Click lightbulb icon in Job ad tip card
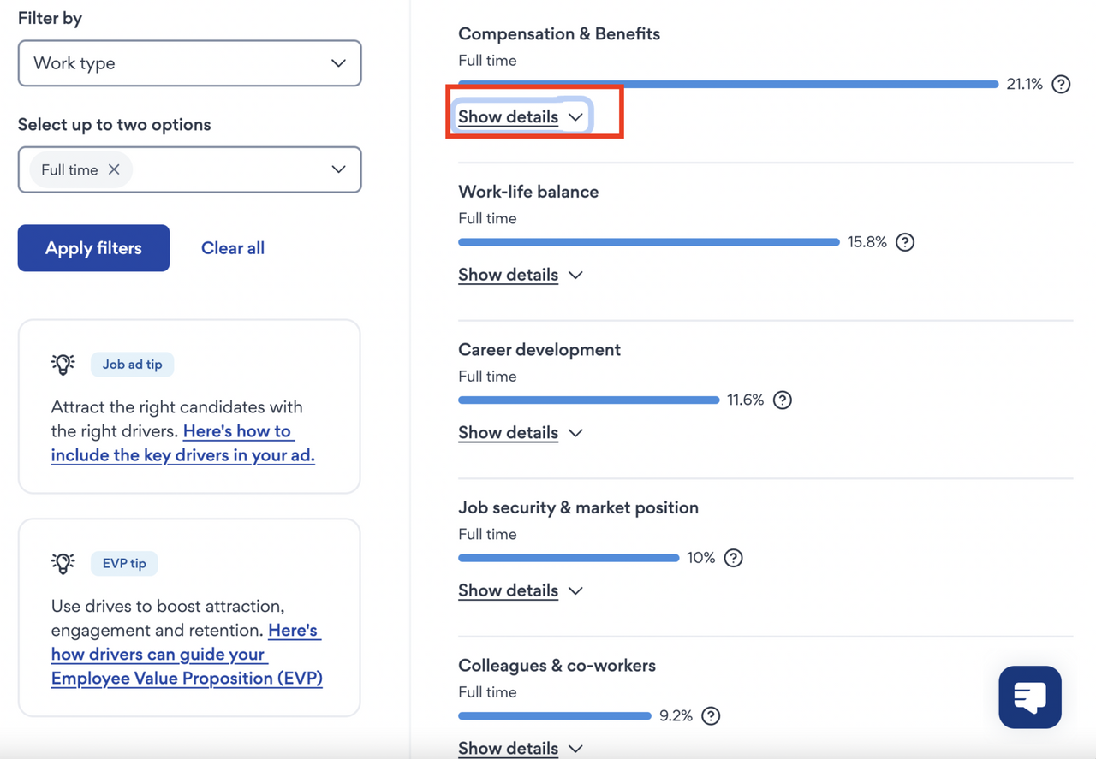The height and width of the screenshot is (759, 1096). coord(63,364)
